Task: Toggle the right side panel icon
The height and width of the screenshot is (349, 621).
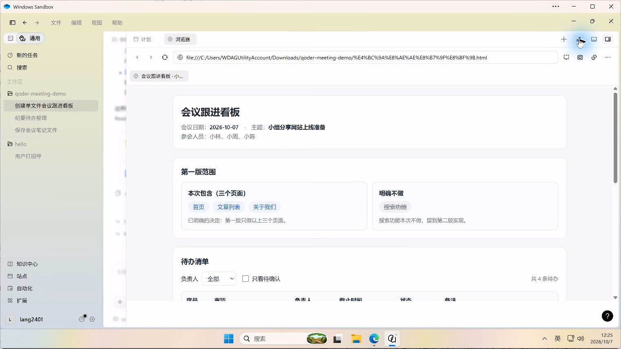Action: click(x=608, y=39)
